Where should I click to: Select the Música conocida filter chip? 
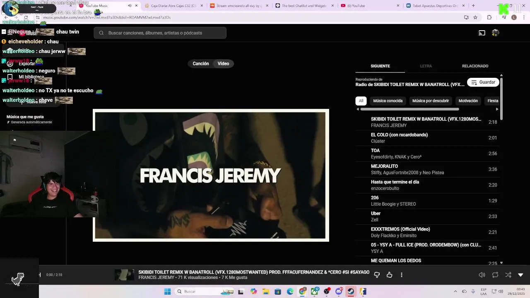[x=388, y=101]
